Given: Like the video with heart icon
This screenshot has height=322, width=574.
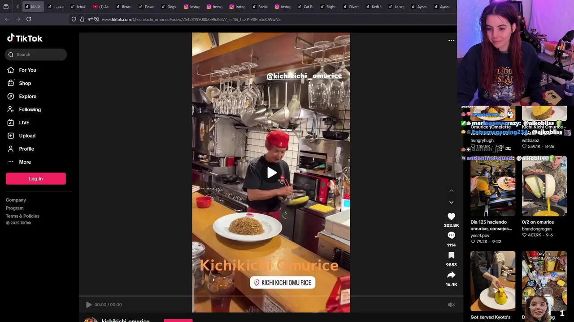Looking at the screenshot, I should click(x=452, y=216).
